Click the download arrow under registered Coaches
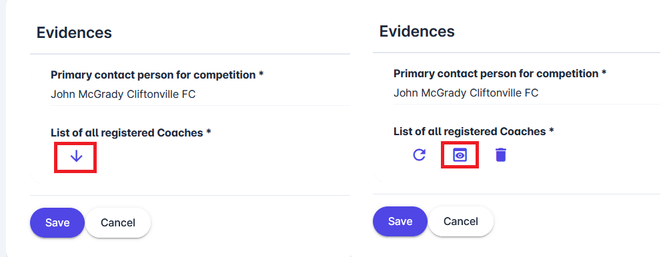 click(76, 156)
